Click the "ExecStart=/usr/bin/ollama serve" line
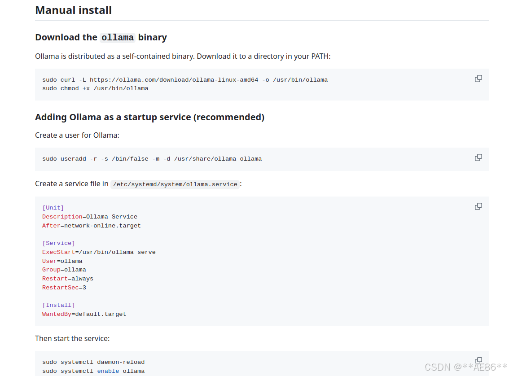Image resolution: width=509 pixels, height=376 pixels. (99, 252)
